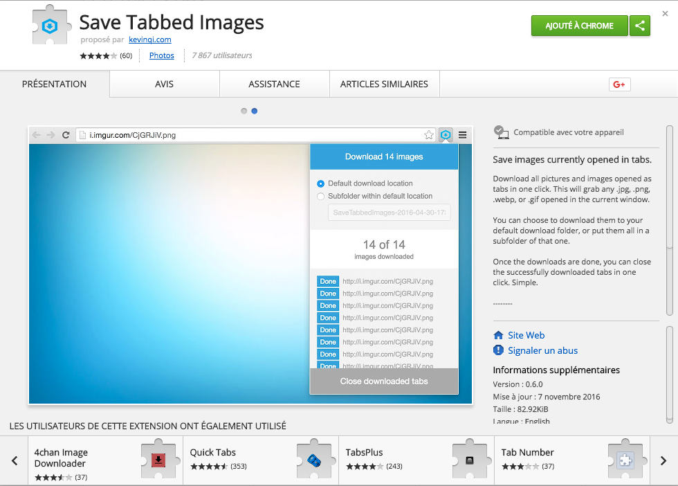Click the bookmark star in the address bar
Image resolution: width=678 pixels, height=486 pixels.
(x=429, y=135)
